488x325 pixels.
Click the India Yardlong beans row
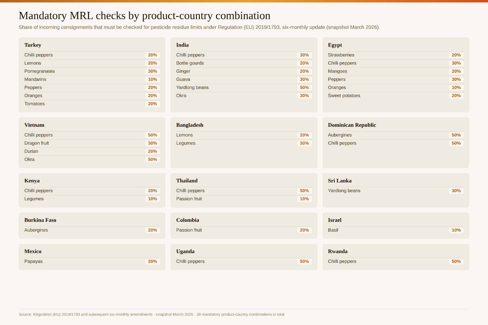pos(244,87)
